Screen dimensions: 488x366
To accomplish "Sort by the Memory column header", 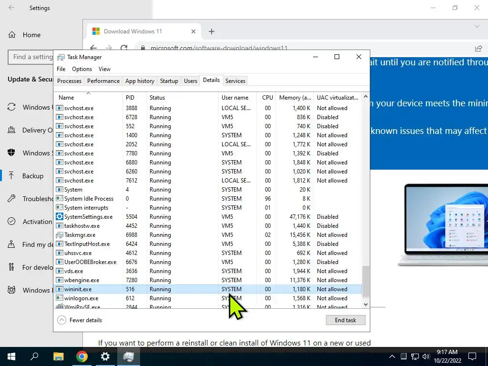I will [x=295, y=97].
